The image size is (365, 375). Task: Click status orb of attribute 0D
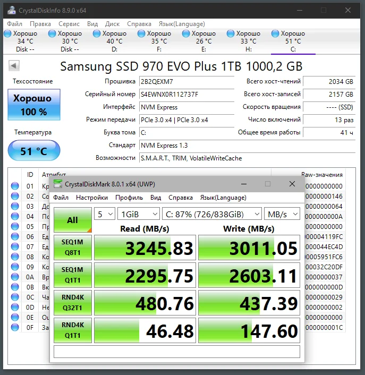click(15, 307)
